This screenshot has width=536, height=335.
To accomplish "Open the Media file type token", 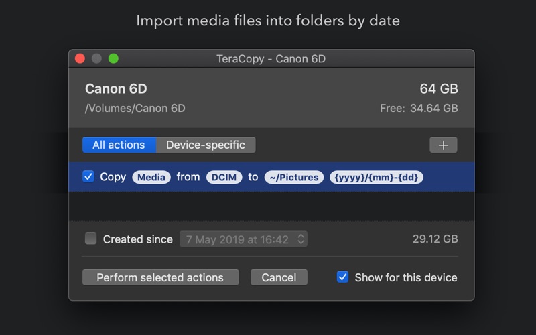I will click(x=151, y=177).
